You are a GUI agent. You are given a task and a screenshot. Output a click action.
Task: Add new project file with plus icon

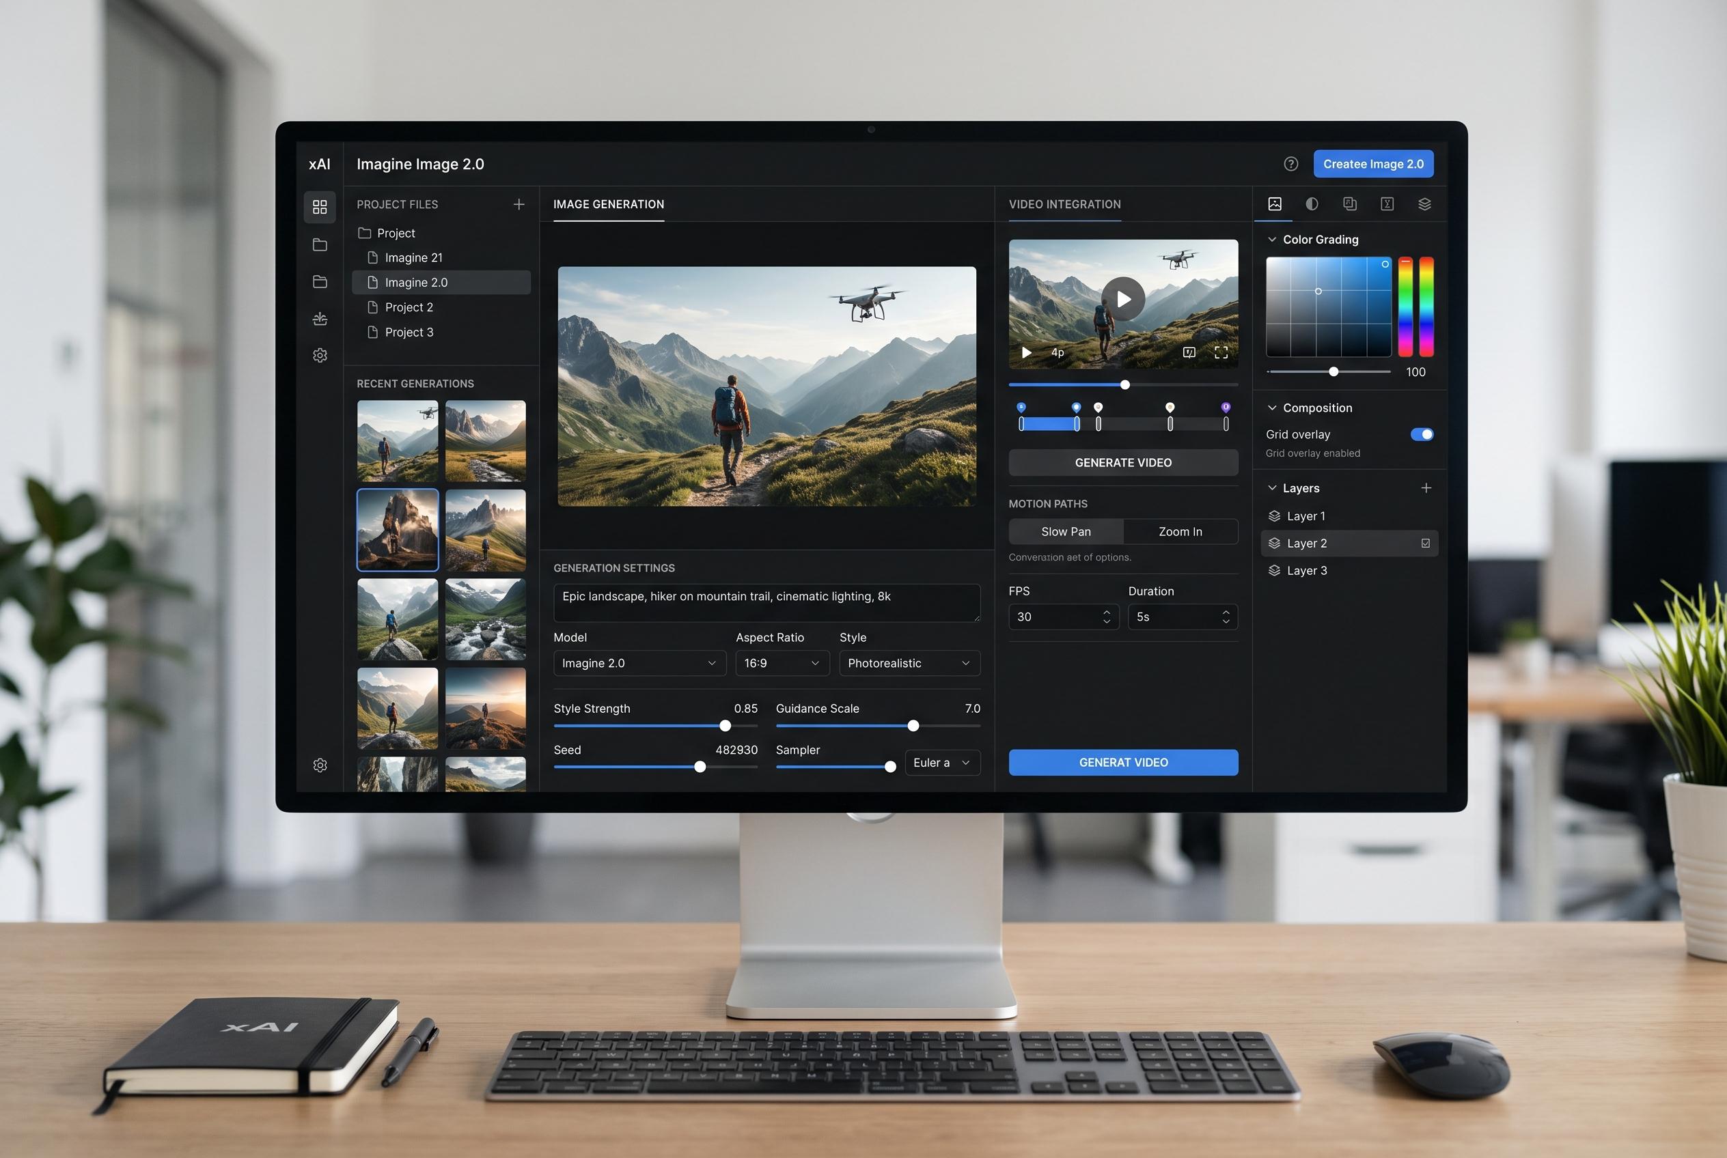pyautogui.click(x=519, y=205)
